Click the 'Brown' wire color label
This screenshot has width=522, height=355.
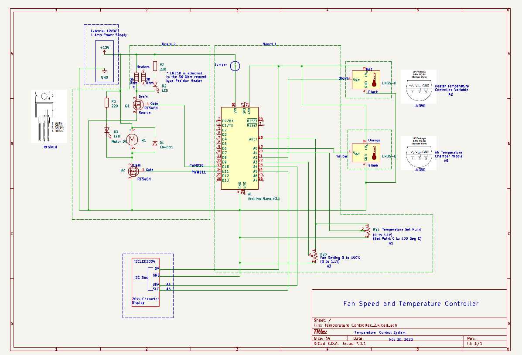coord(343,78)
